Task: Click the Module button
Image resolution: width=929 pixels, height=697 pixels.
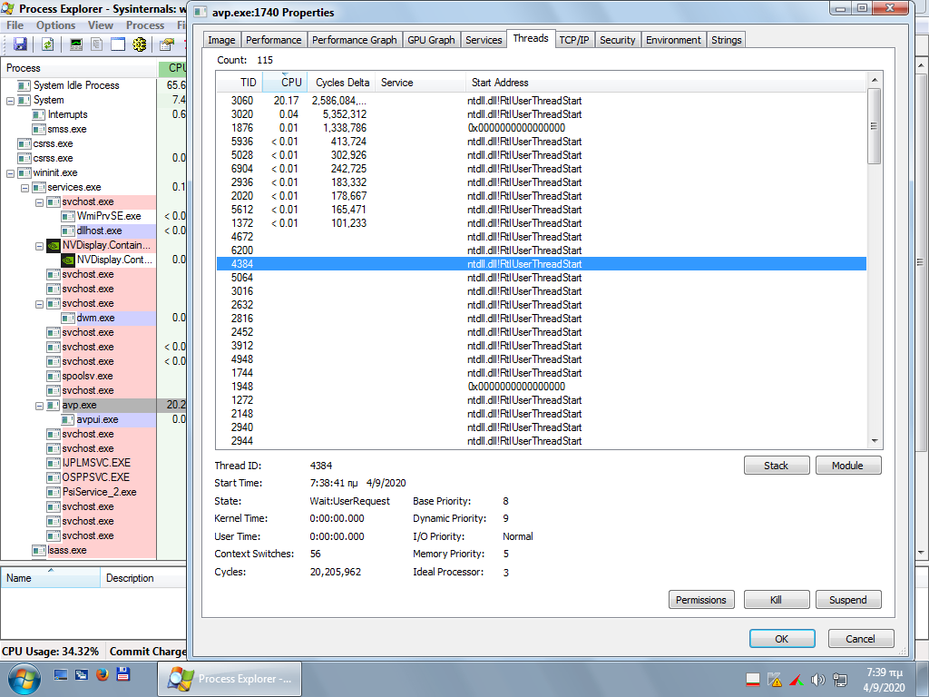Action: 848,466
